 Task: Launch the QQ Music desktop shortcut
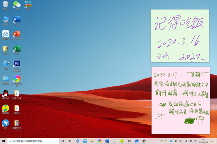click(6, 109)
